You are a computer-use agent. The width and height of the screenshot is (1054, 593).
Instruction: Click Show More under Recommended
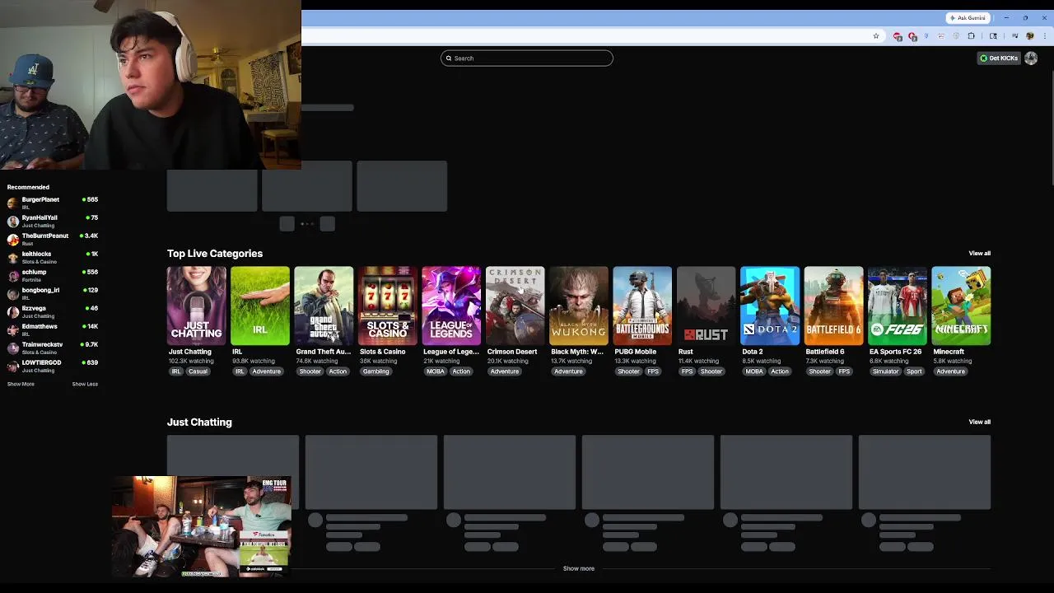point(21,384)
